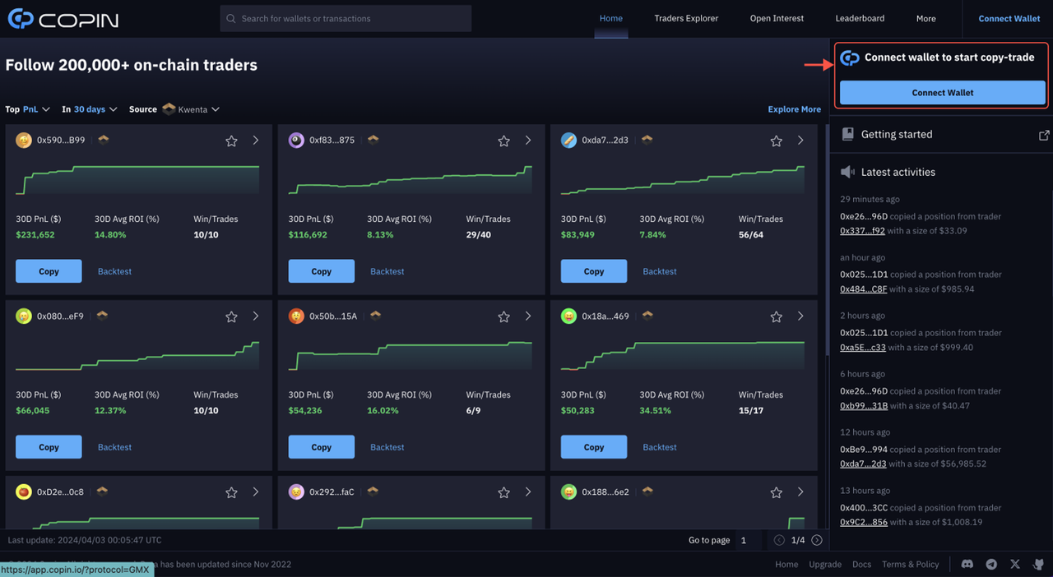
Task: Open the X (Twitter) footer icon
Action: (1015, 564)
